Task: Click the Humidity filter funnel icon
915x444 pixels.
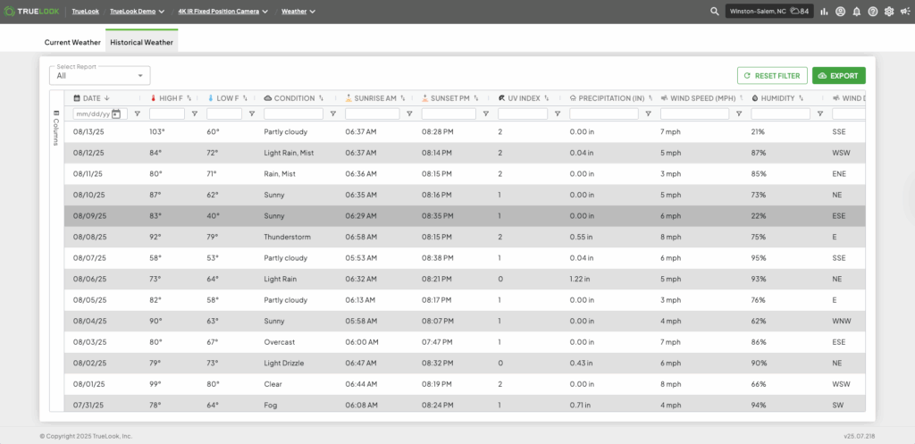Action: pyautogui.click(x=820, y=113)
